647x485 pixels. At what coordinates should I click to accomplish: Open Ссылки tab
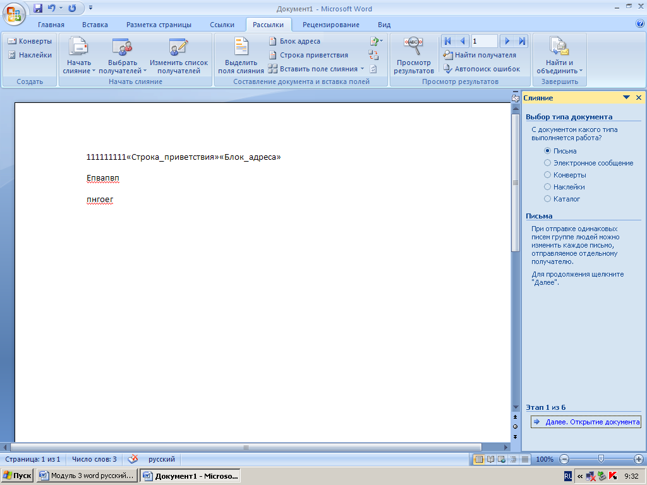(222, 25)
